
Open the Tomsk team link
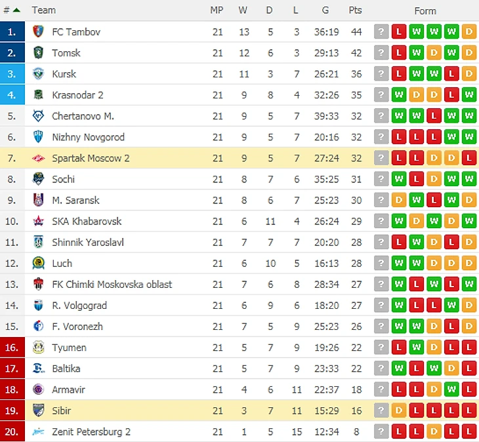[x=66, y=52]
